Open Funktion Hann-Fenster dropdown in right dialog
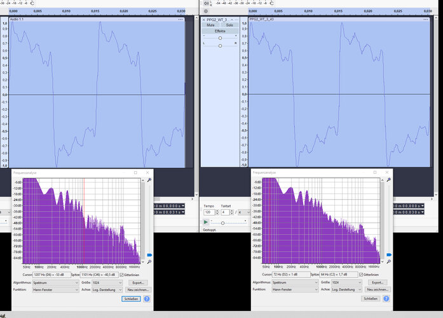 pyautogui.click(x=296, y=289)
